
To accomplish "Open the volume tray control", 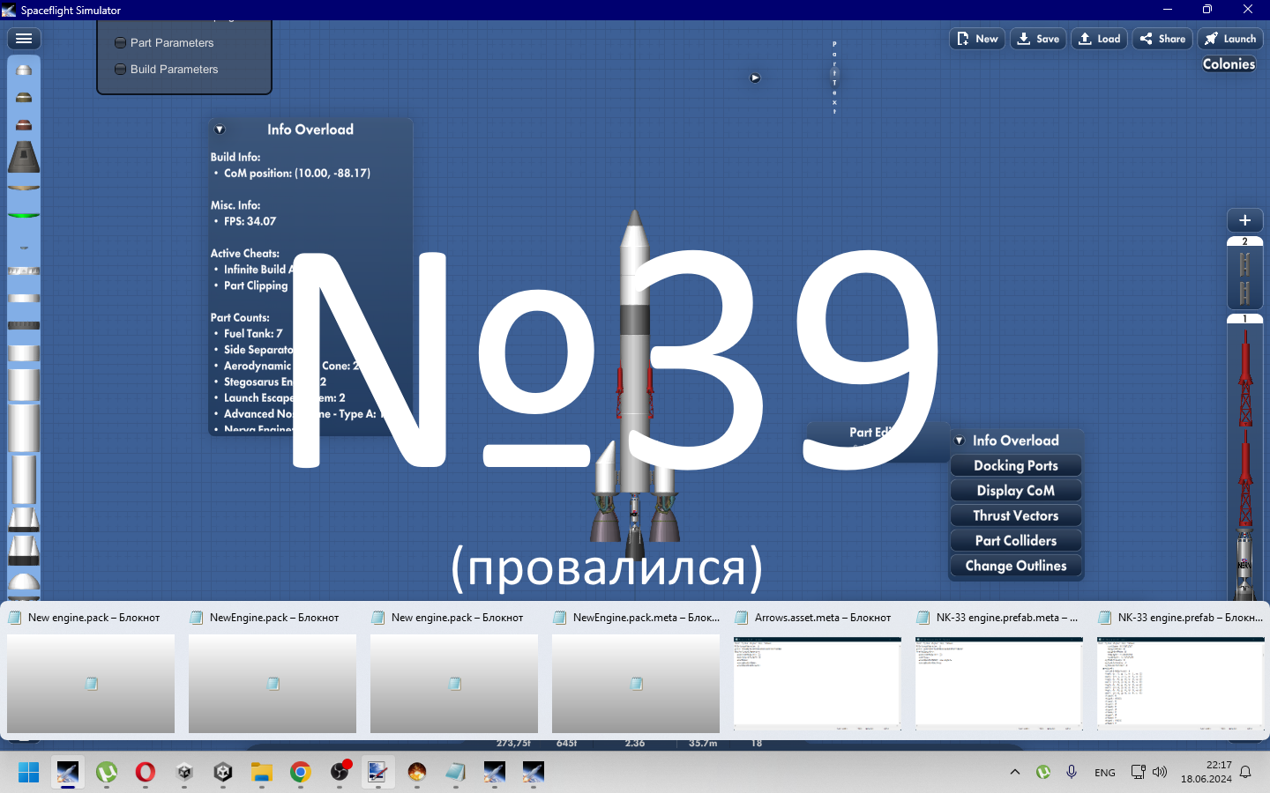I will click(1160, 773).
